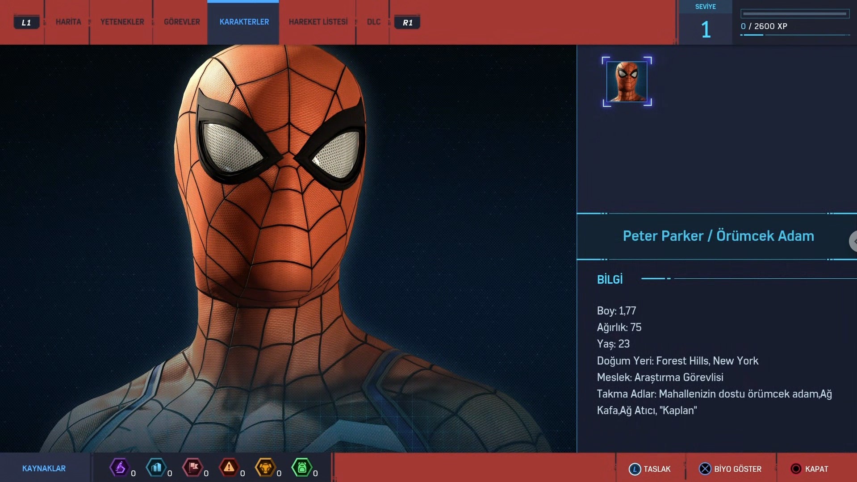Go to the GÖREVLER tab

[182, 22]
